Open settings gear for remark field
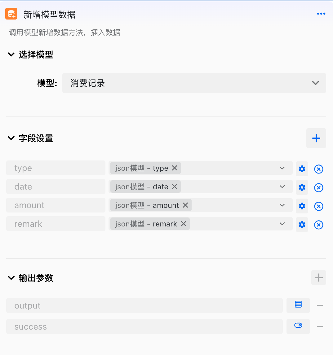This screenshot has height=355, width=333. click(x=302, y=225)
